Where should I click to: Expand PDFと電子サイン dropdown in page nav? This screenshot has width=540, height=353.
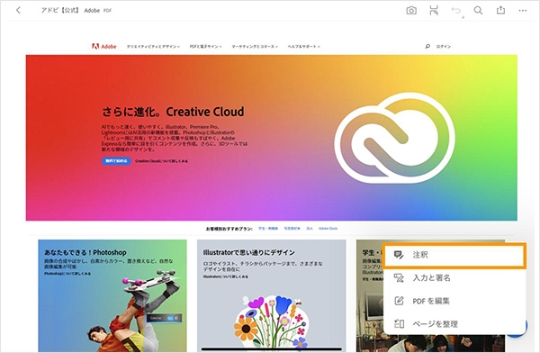(205, 47)
